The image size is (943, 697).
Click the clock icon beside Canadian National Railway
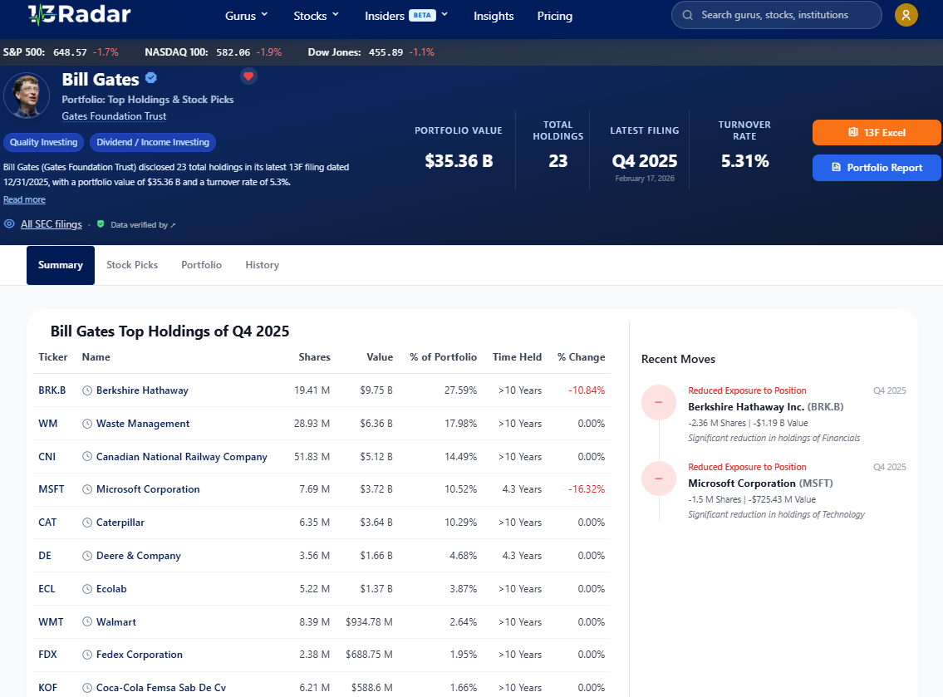(x=87, y=456)
